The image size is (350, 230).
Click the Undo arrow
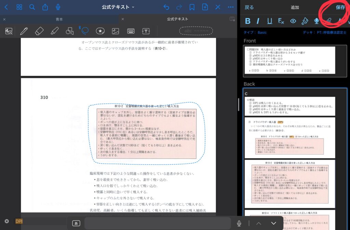pos(166,7)
